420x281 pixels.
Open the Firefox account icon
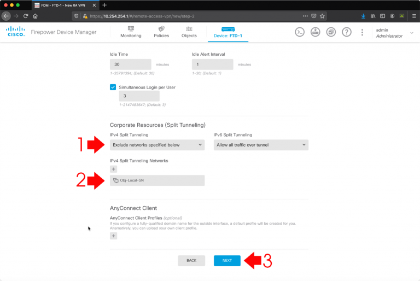(392, 16)
